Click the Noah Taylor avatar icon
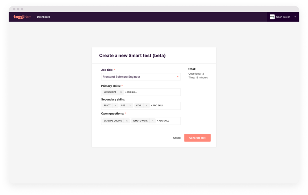Screen dimensions: 308x195 coord(272,17)
